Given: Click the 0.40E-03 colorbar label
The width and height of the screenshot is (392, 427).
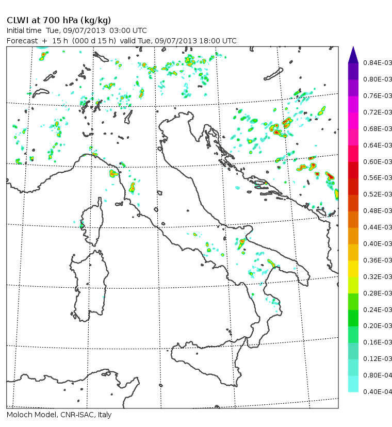Looking at the screenshot, I should [378, 244].
